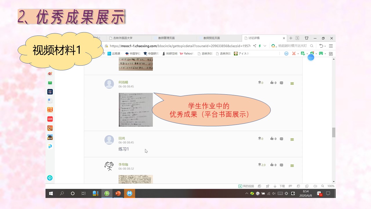The height and width of the screenshot is (209, 371).
Task: Click the flower score icon on 何雨晴's post
Action: pos(260,83)
